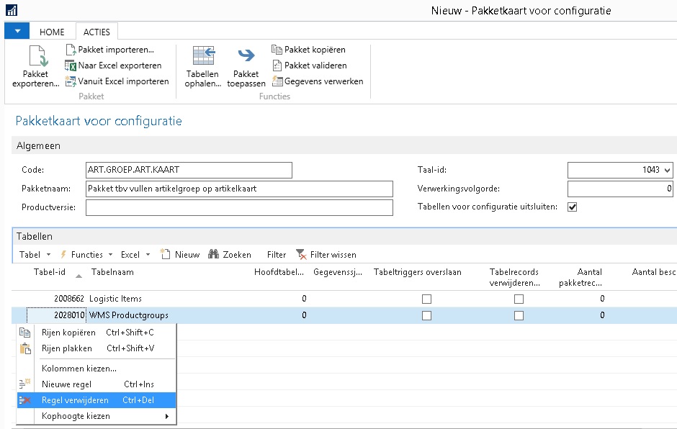This screenshot has height=429, width=677.
Task: Click the Tabellen ophalen icon
Action: click(x=203, y=55)
